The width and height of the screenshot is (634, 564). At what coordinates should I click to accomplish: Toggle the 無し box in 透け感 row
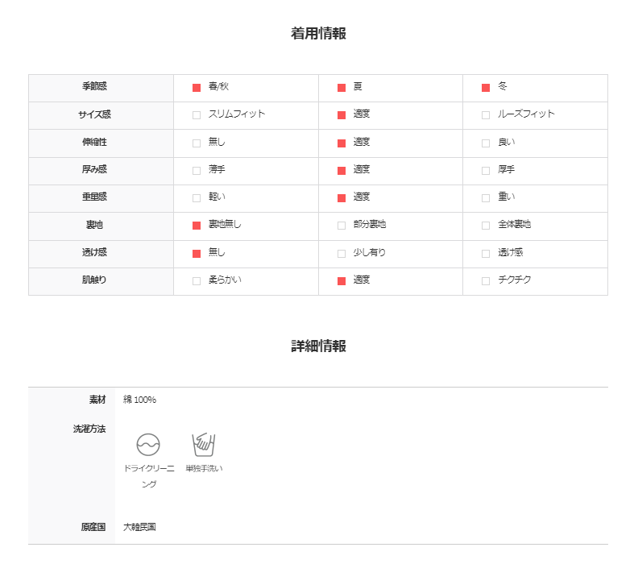coord(197,254)
